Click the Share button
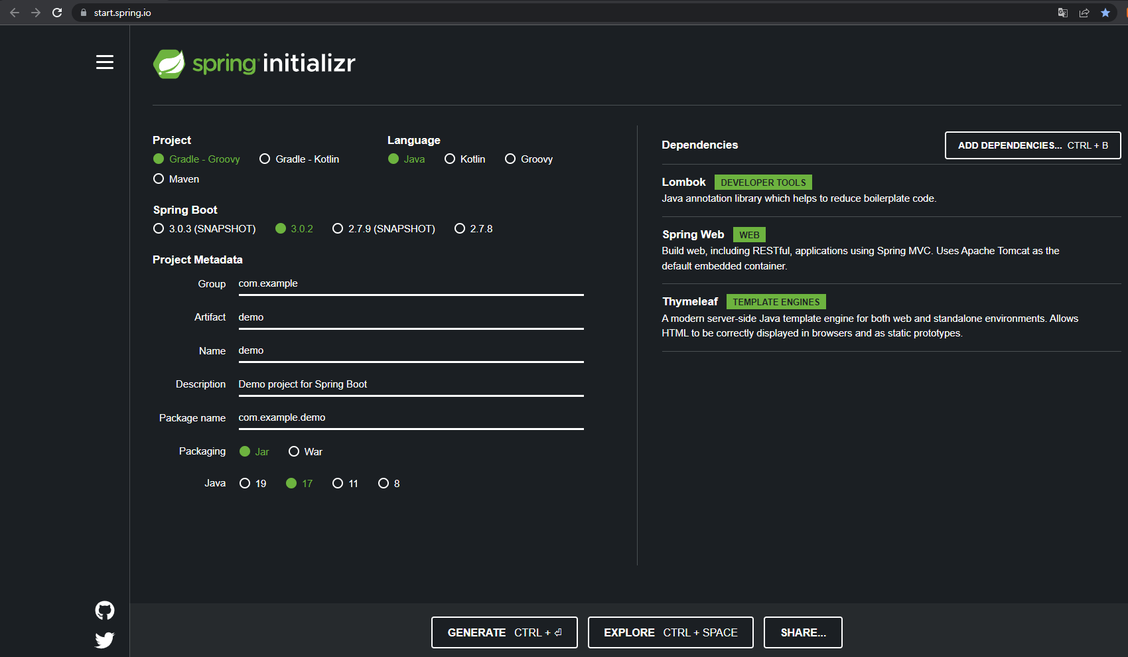The width and height of the screenshot is (1128, 657). pos(803,632)
